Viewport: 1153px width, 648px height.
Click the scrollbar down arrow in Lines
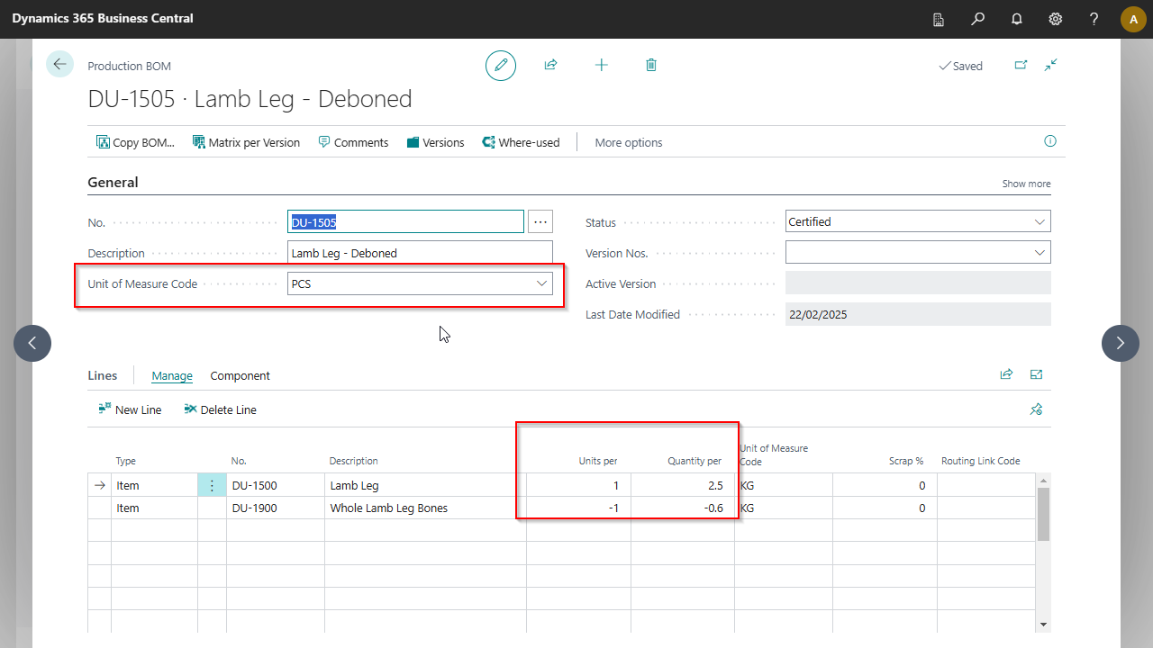pos(1043,624)
